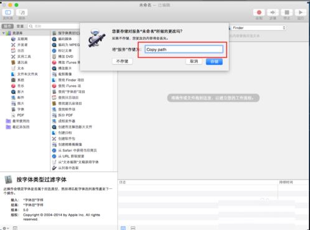
Task: Click the Stop (停止) toolbar button
Action: [x=287, y=12]
